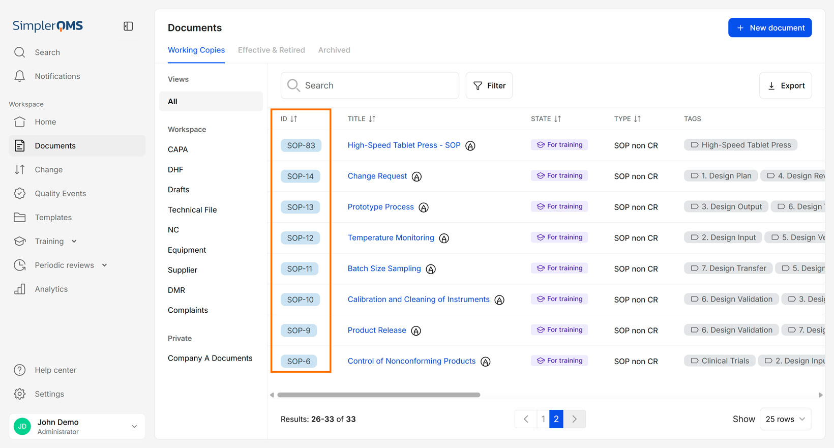This screenshot has height=448, width=834.
Task: Sort by State column arrows
Action: [x=558, y=119]
